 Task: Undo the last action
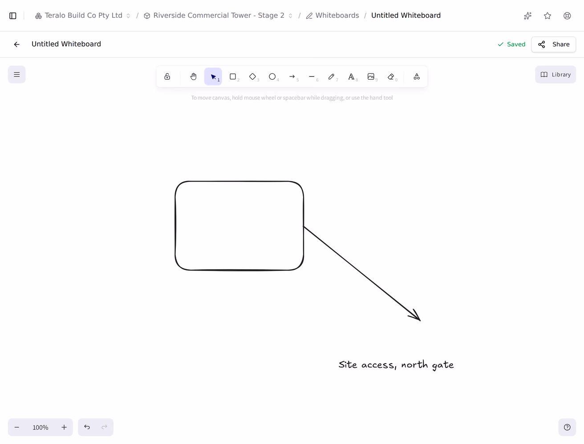coord(87,428)
